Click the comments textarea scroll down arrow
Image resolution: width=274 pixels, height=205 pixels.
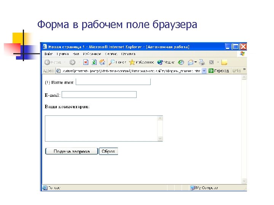pos(160,139)
